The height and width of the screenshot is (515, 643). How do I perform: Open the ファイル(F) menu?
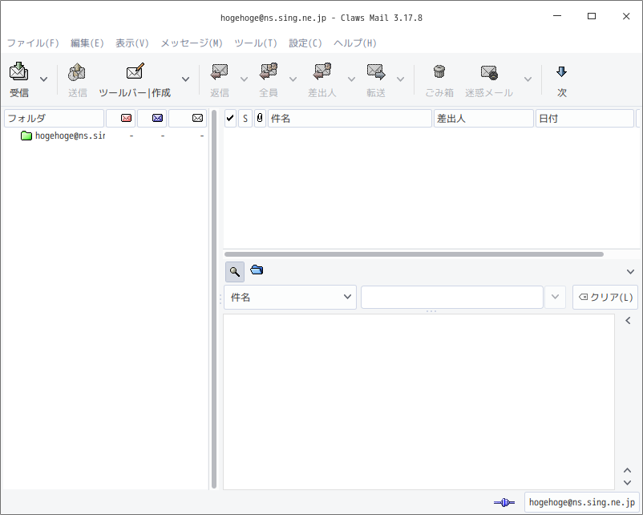pos(33,43)
